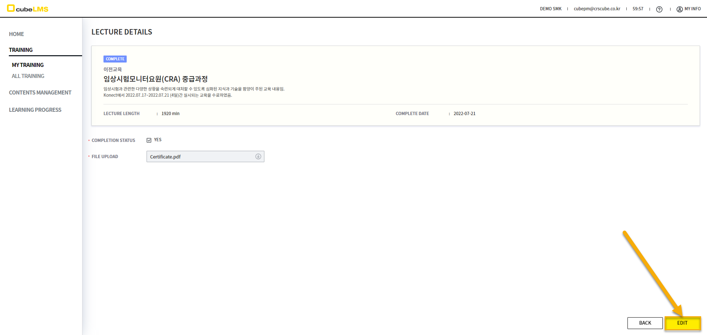Image resolution: width=707 pixels, height=335 pixels.
Task: Click the complete date value 2022-07-21
Action: pos(464,114)
